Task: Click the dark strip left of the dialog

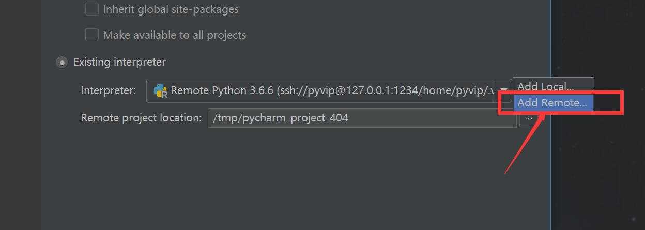Action: tap(20, 115)
